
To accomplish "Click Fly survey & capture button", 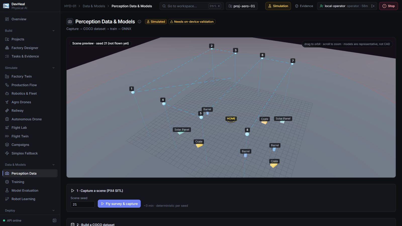I will (119, 204).
